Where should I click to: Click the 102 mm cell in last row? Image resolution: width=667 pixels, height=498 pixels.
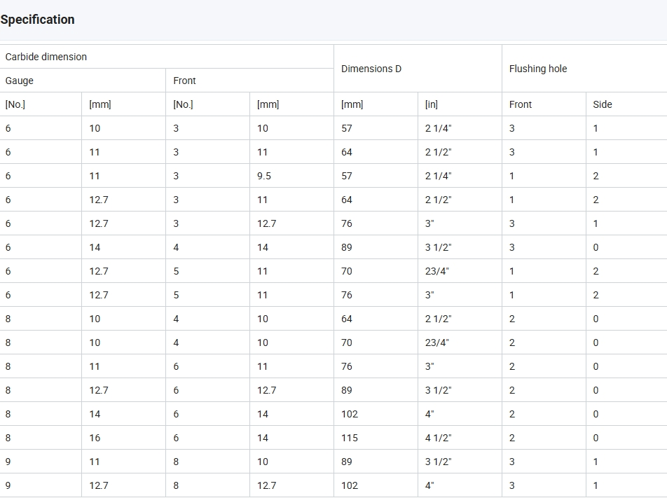tap(376, 485)
